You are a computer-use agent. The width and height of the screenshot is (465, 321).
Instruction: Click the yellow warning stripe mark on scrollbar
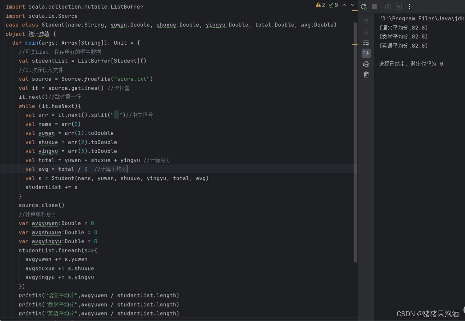point(355,45)
